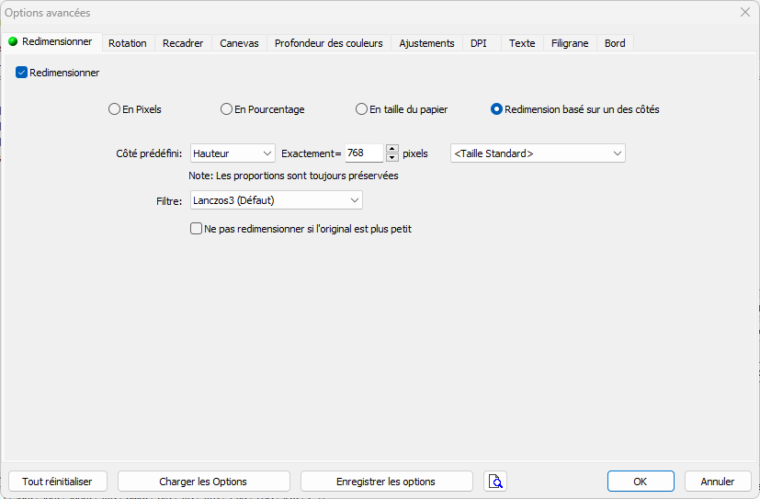The height and width of the screenshot is (499, 760).
Task: Click Charger les Options button
Action: pos(203,482)
